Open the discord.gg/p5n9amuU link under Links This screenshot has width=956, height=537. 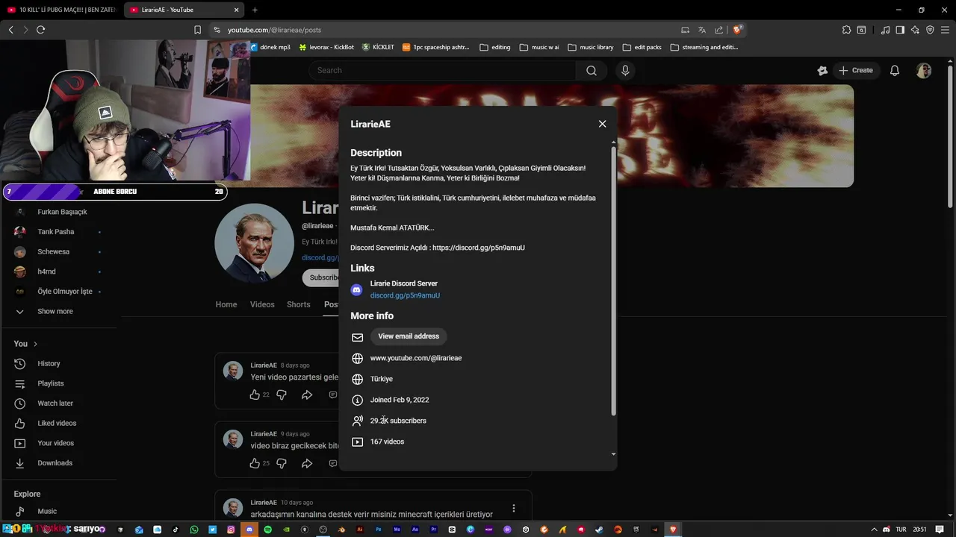tap(405, 295)
